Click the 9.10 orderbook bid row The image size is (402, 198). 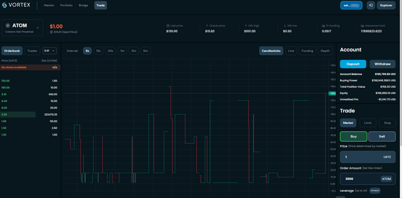pyautogui.click(x=30, y=94)
